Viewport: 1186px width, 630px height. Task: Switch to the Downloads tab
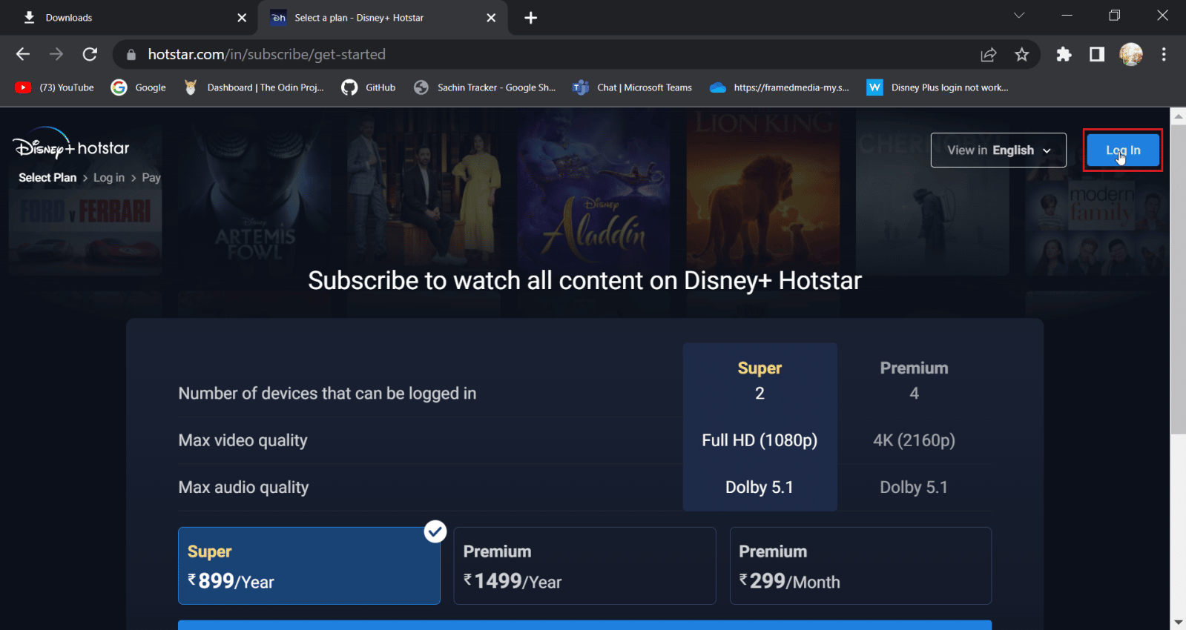pyautogui.click(x=126, y=18)
